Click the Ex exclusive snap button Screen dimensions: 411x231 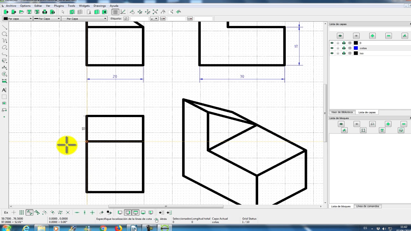pos(6,212)
